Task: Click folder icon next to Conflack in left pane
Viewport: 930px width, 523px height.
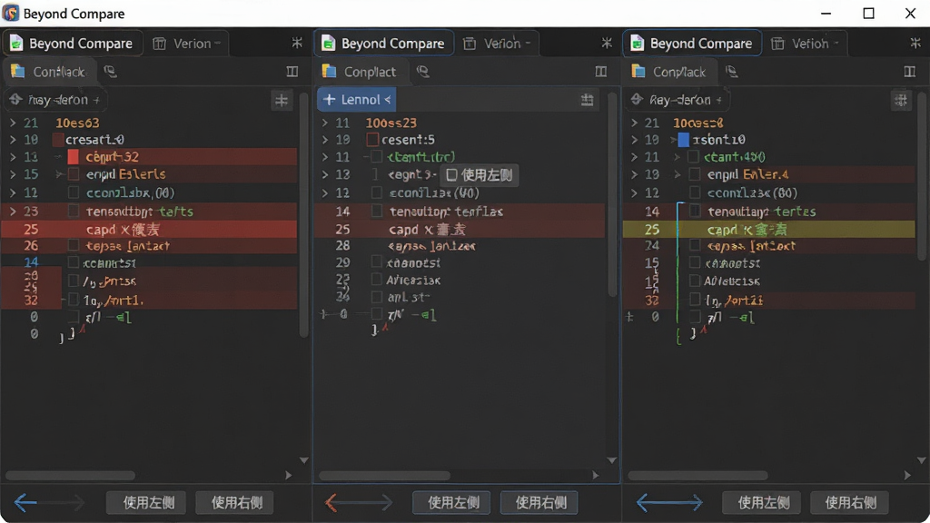Action: point(18,72)
